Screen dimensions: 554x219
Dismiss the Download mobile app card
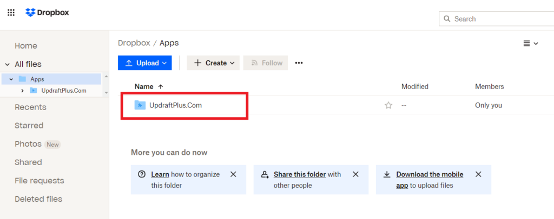click(478, 174)
